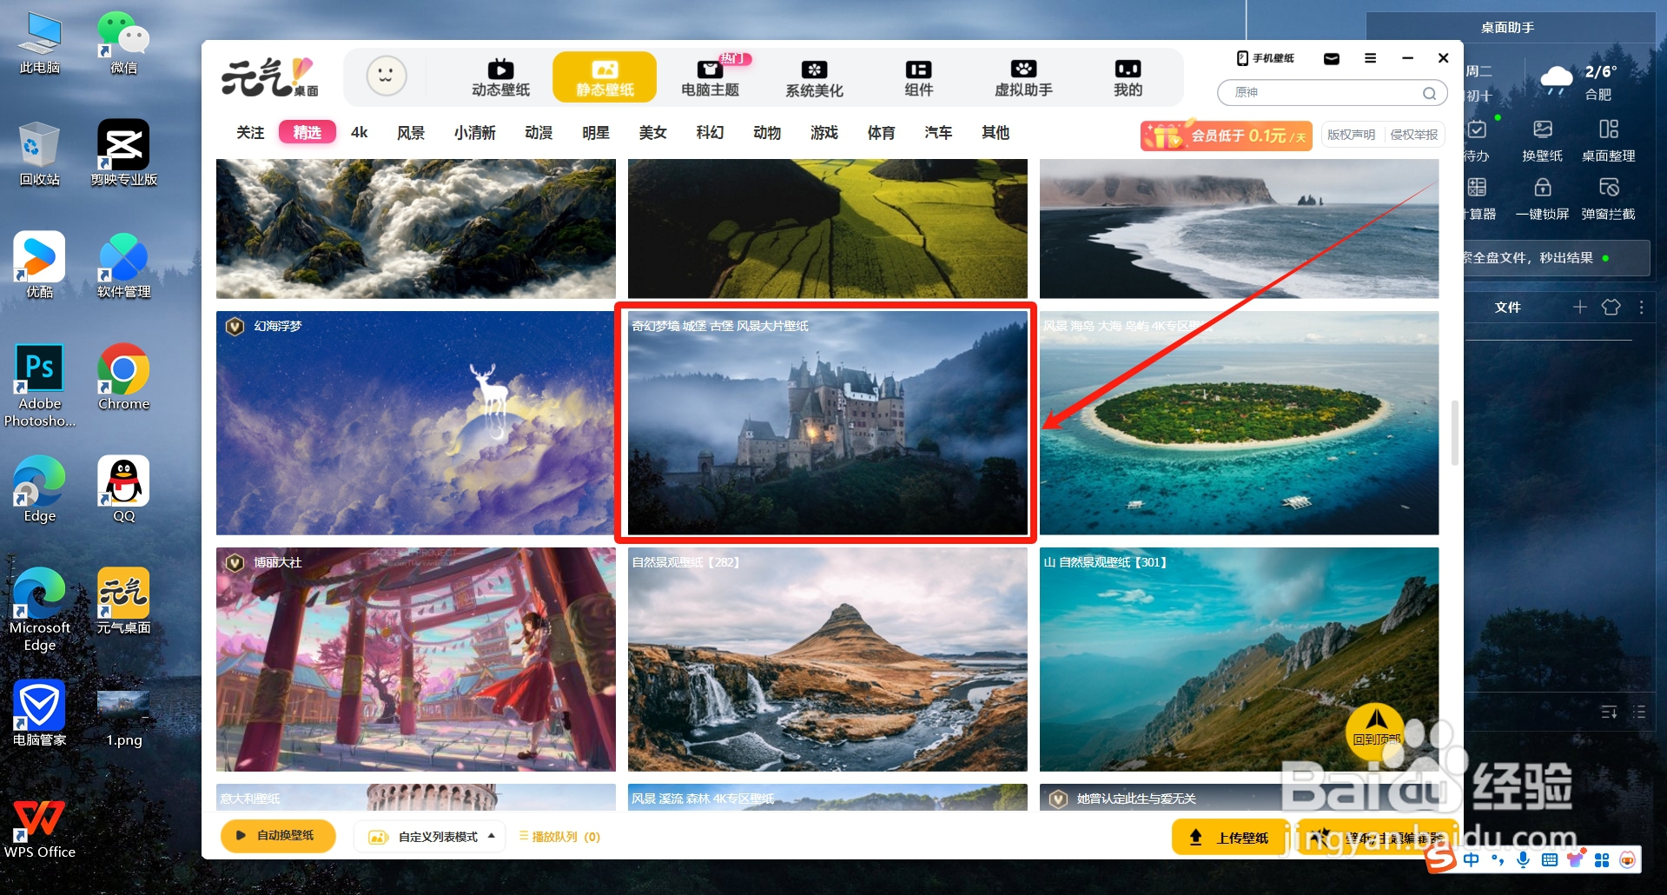Open 弹窗拦截 popup blocker
Screen dimensions: 1667x895
point(1609,199)
